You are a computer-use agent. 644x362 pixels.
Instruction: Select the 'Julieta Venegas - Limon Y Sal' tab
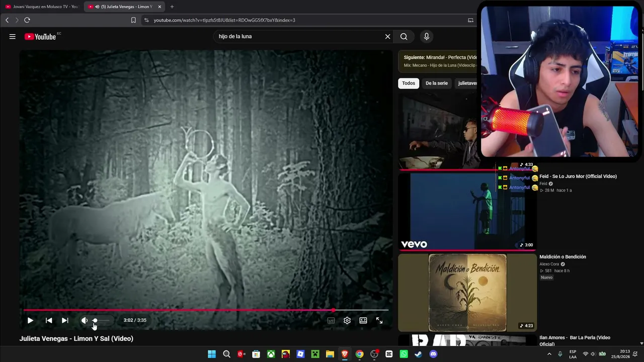coord(124,7)
